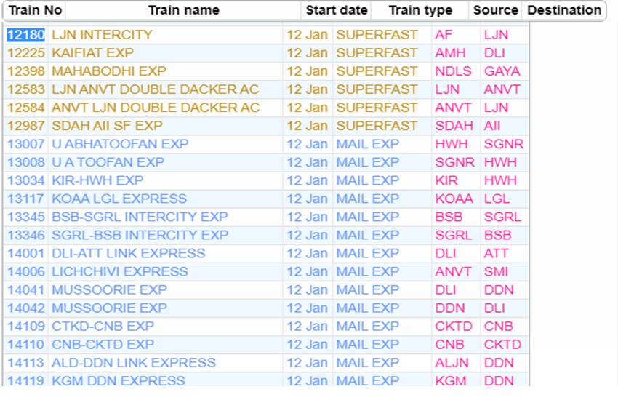Viewport: 618px width, 400px height.
Task: Click the Destination column header
Action: coord(563,10)
